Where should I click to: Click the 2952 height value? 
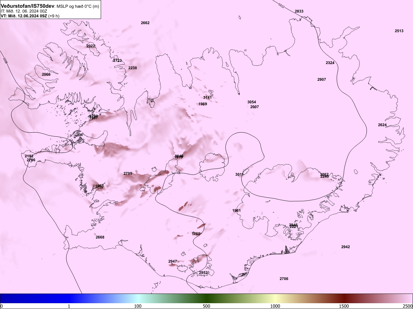[203, 273]
